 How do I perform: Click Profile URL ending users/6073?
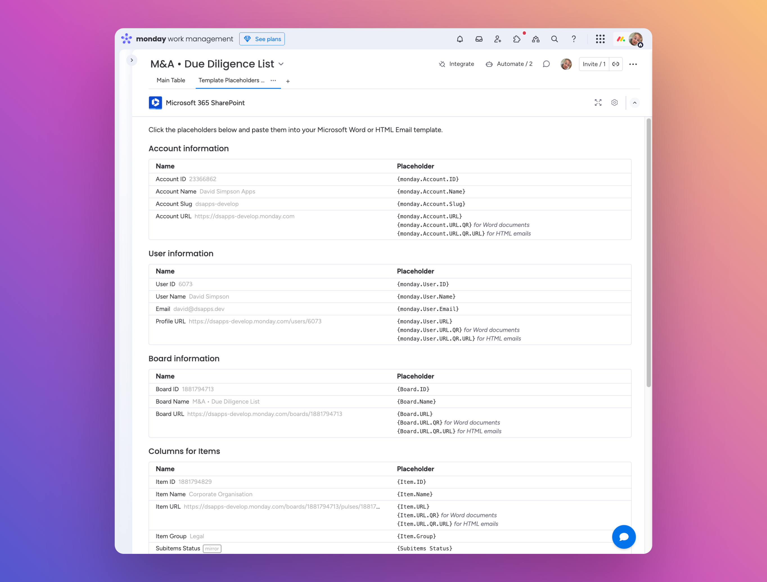pos(255,321)
